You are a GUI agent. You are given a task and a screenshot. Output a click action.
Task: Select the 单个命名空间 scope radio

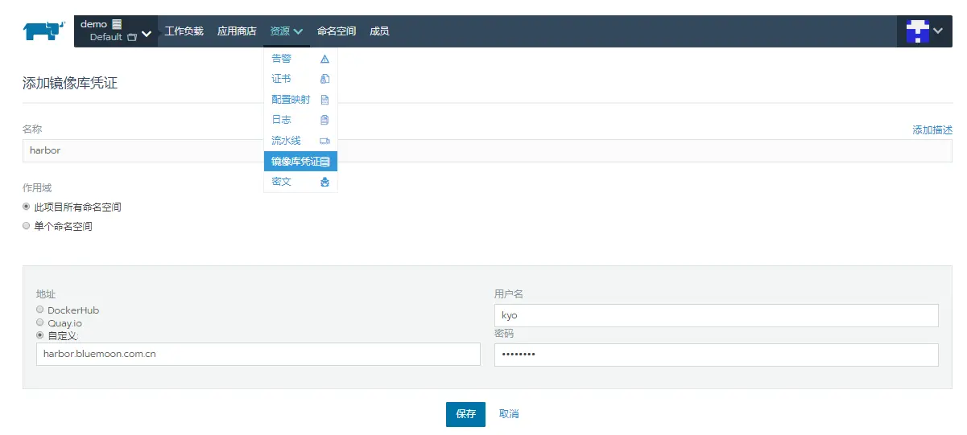[27, 226]
